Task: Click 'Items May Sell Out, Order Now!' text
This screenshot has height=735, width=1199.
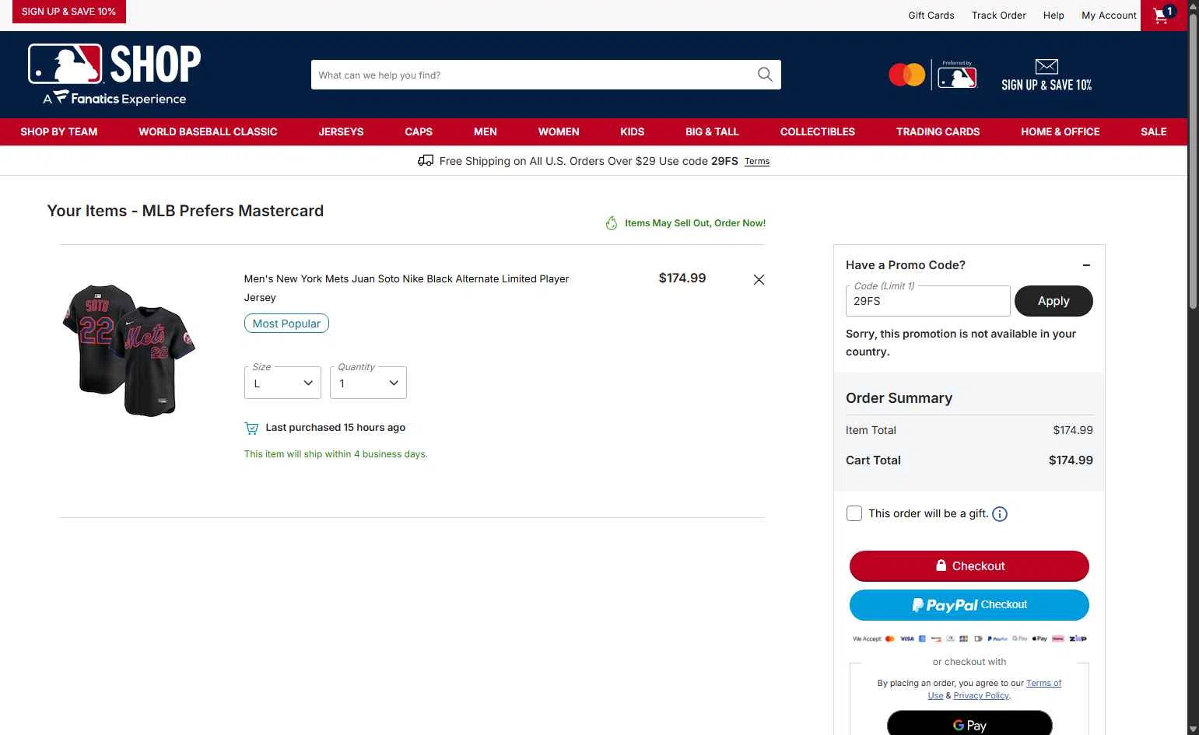Action: point(695,223)
